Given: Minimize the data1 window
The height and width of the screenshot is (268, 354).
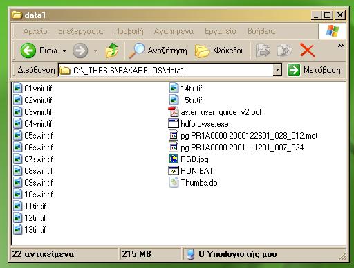Looking at the screenshot, I should click(316, 15).
